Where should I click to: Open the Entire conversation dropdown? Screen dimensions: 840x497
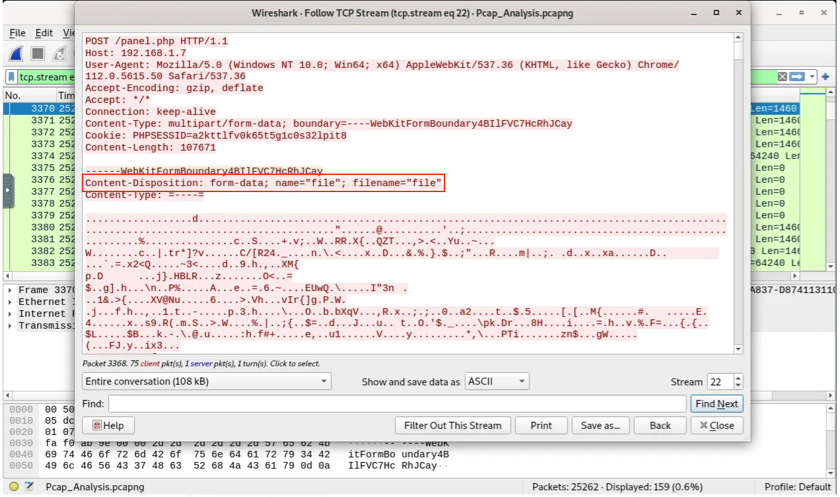tap(207, 381)
